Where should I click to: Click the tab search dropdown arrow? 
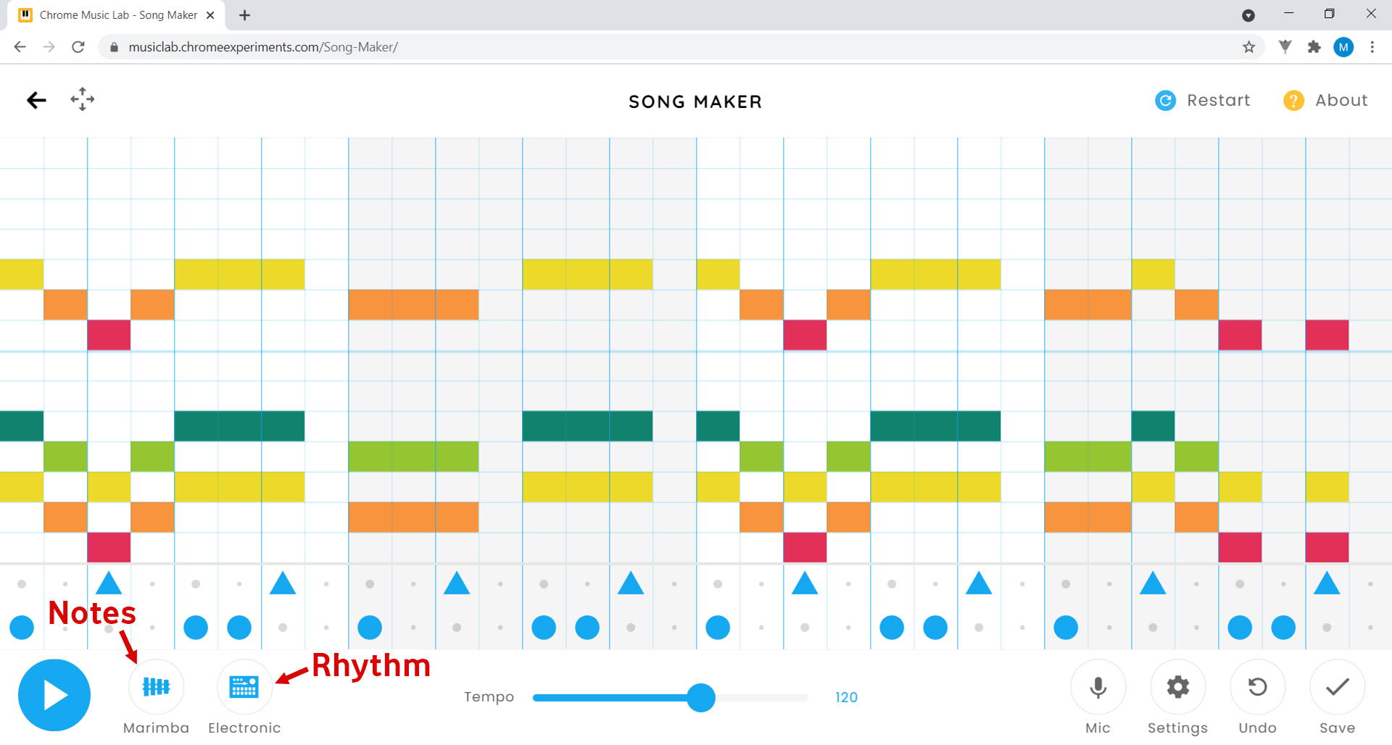point(1248,15)
